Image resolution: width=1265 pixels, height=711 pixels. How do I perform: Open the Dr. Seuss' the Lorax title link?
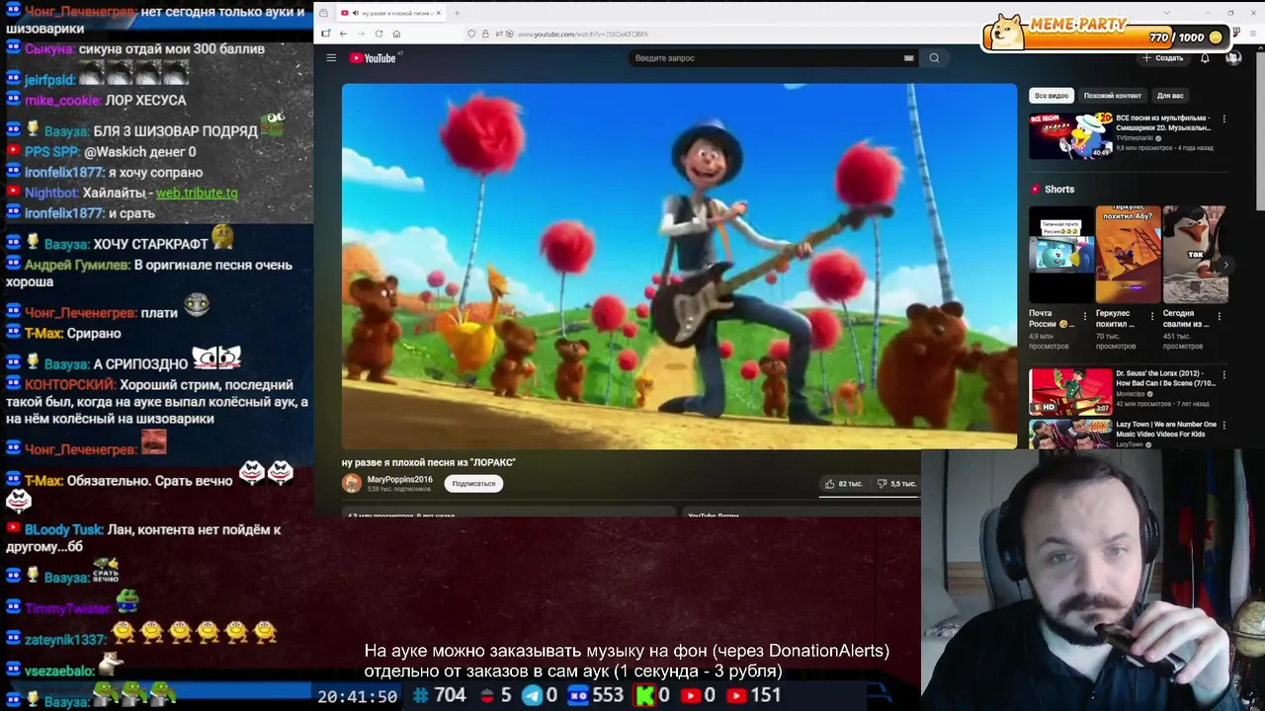tap(1166, 378)
